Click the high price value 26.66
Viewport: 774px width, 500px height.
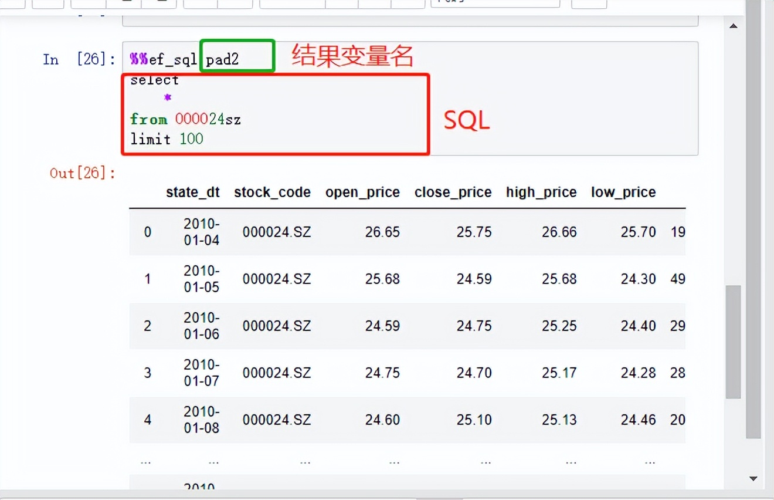coord(559,232)
